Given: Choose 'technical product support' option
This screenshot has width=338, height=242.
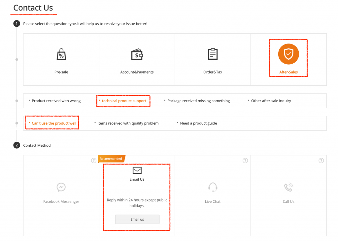Looking at the screenshot, I should coord(124,101).
